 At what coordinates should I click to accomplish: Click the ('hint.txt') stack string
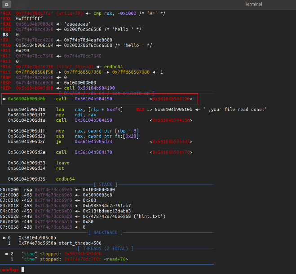point(150,217)
